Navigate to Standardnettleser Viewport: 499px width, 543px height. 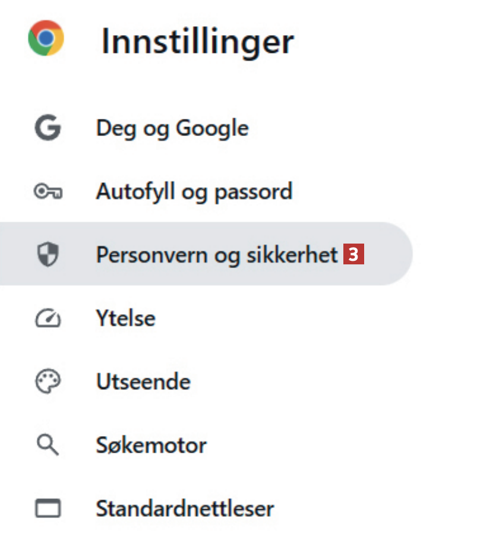pyautogui.click(x=185, y=509)
